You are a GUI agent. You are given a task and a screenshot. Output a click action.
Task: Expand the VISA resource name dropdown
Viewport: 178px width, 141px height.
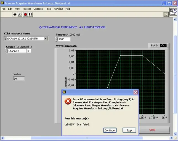(x=46, y=38)
